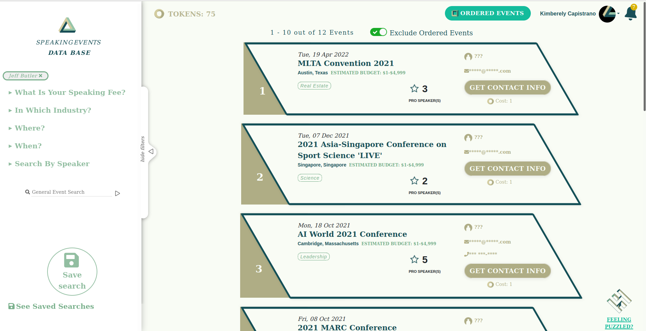The image size is (646, 331).
Task: Click star icon on MLTA Convention card
Action: (x=414, y=88)
